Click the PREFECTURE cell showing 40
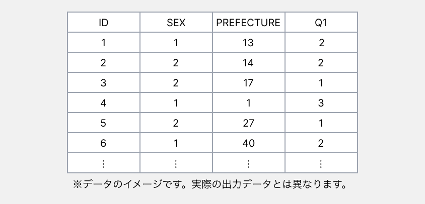 click(248, 143)
